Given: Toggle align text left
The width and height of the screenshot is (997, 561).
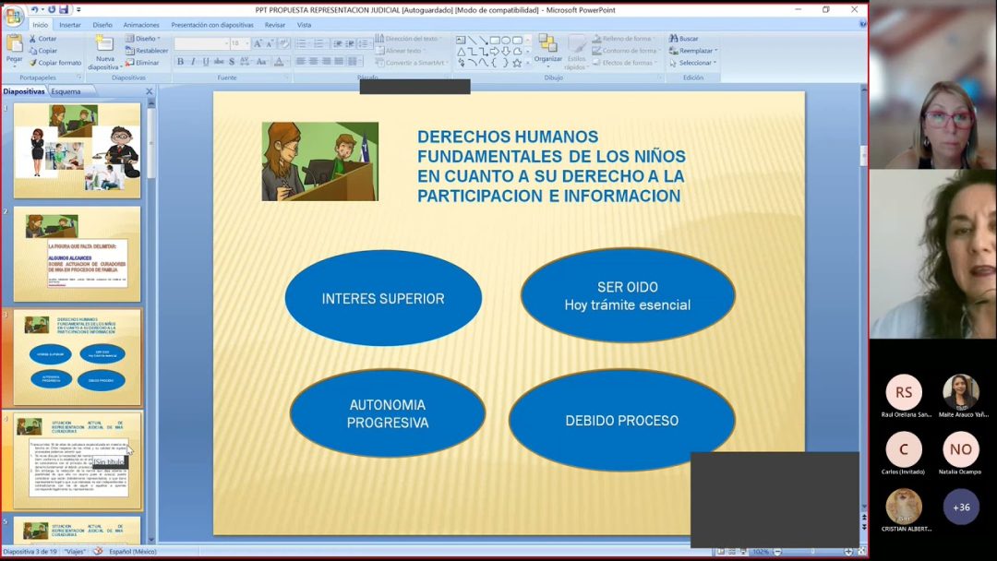Looking at the screenshot, I should (301, 62).
